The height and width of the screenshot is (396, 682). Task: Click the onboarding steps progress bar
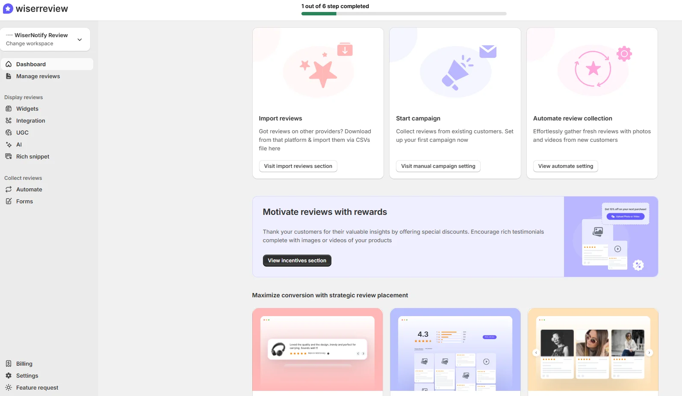tap(404, 14)
